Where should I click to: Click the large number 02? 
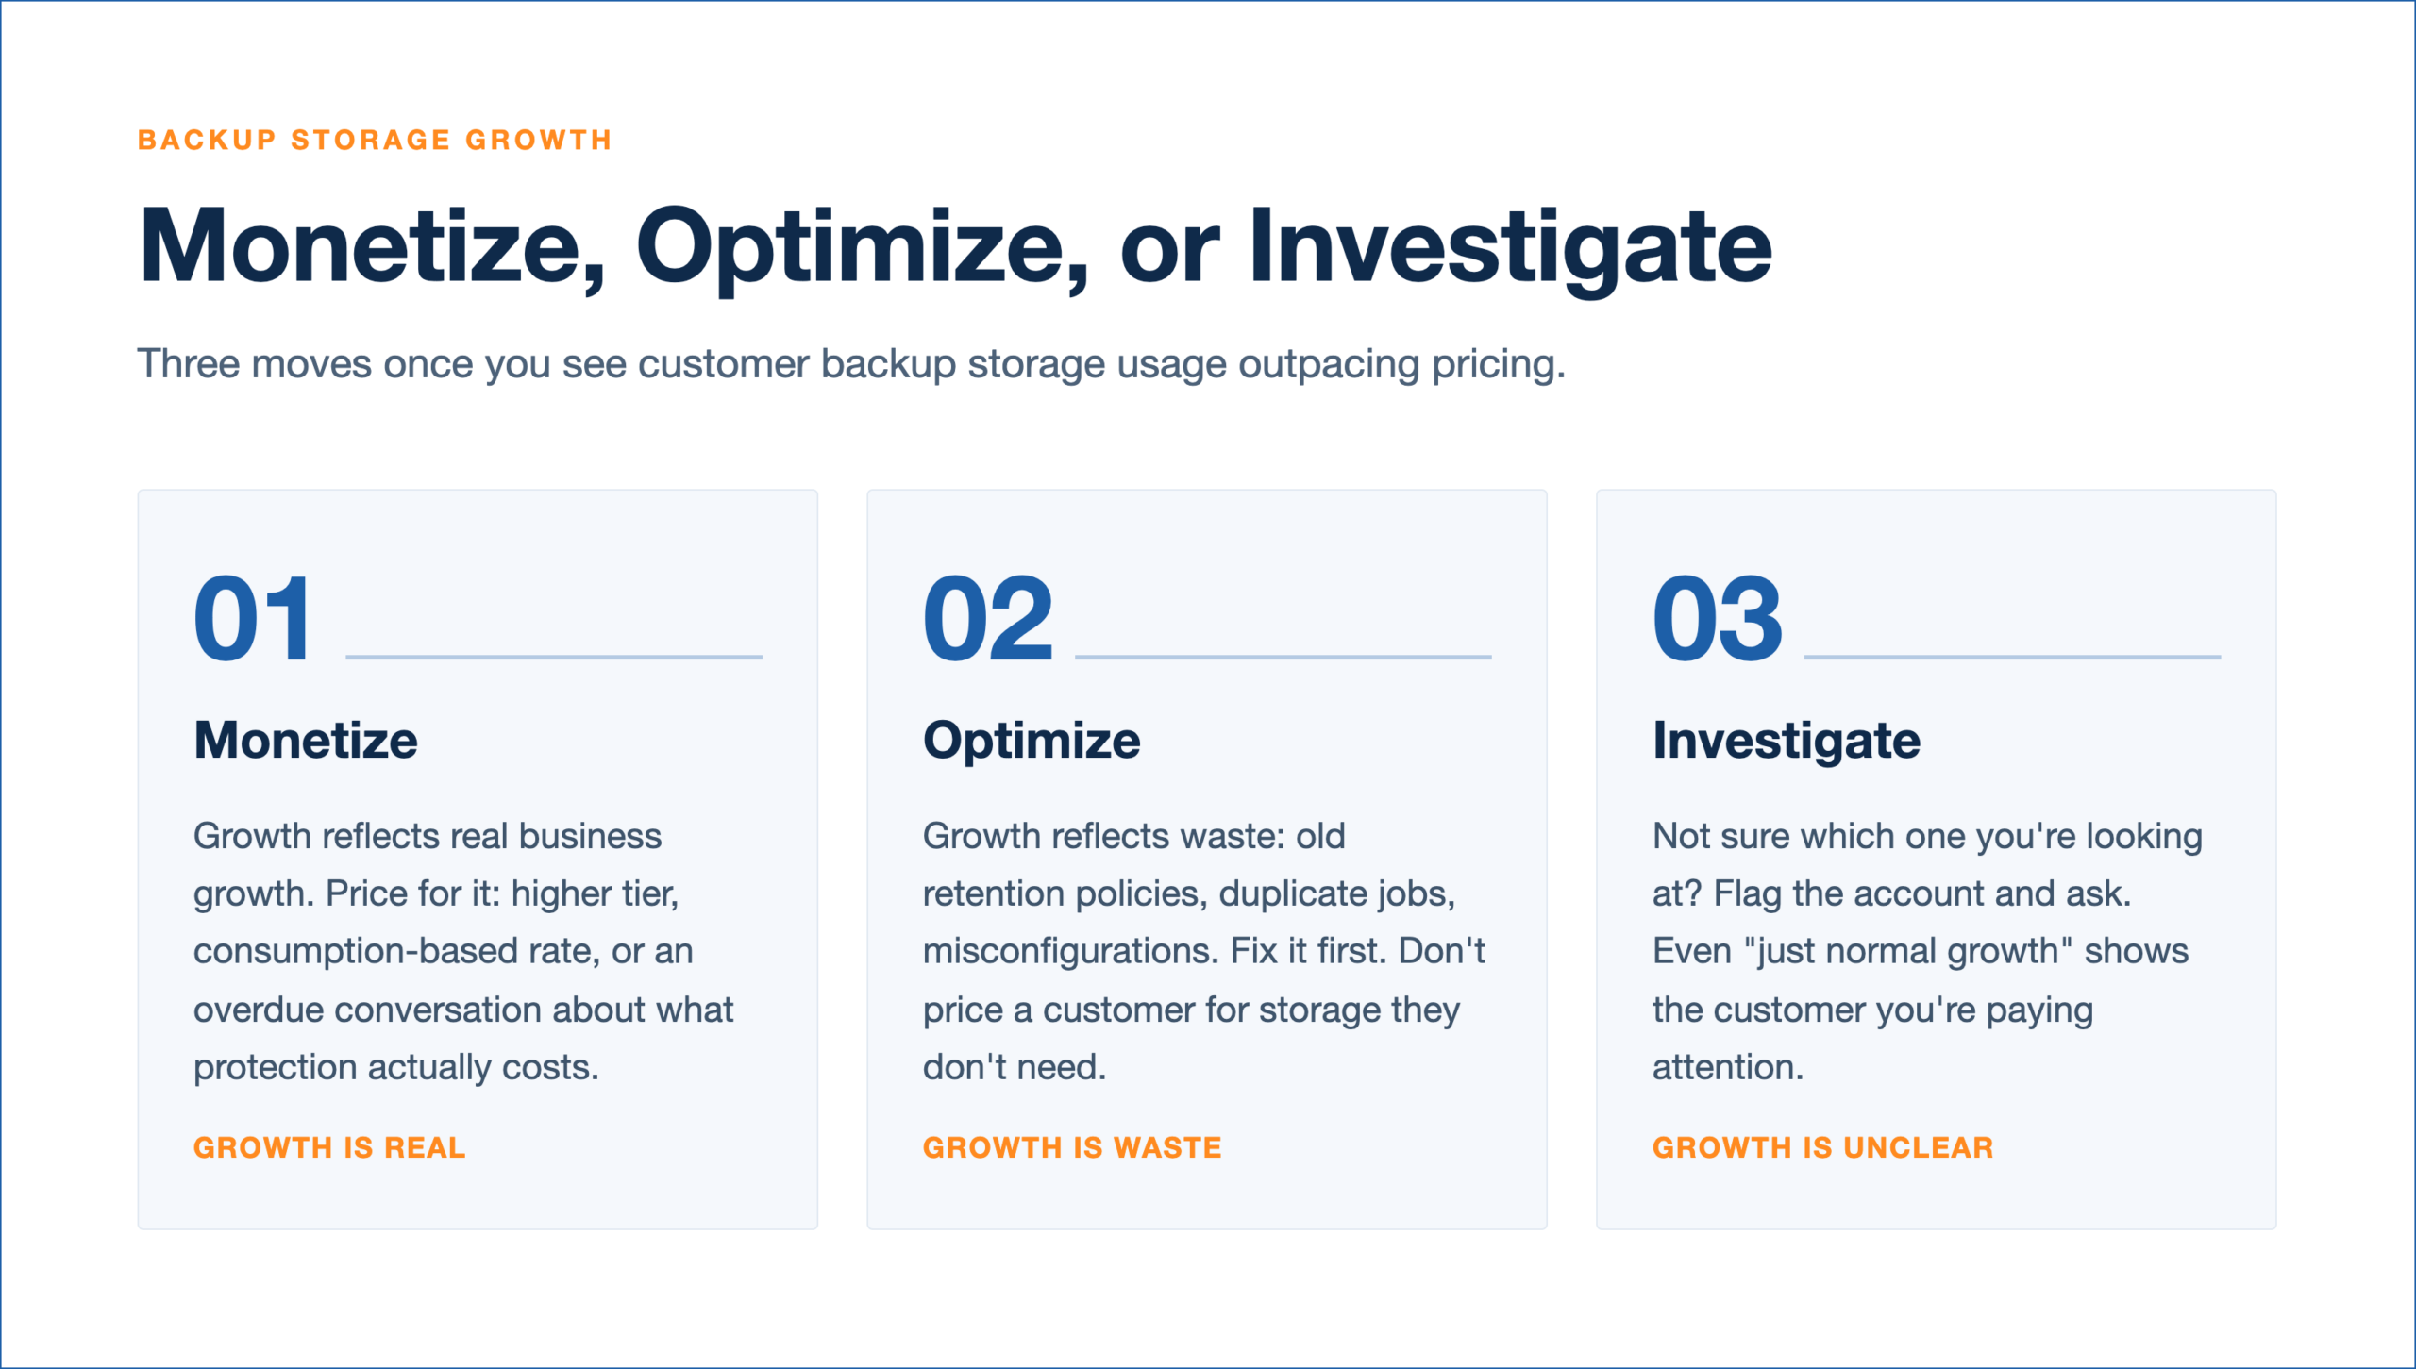click(987, 620)
